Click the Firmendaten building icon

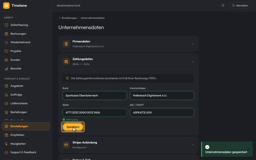pos(66,44)
